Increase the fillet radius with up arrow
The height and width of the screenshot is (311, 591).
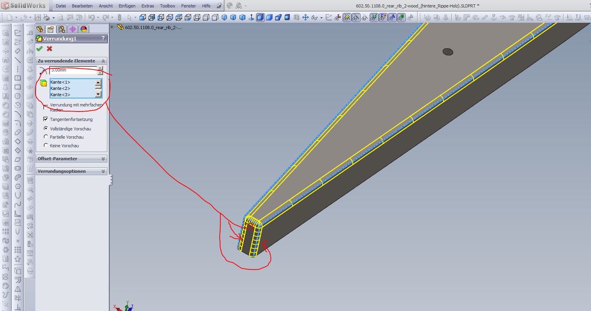tap(100, 69)
